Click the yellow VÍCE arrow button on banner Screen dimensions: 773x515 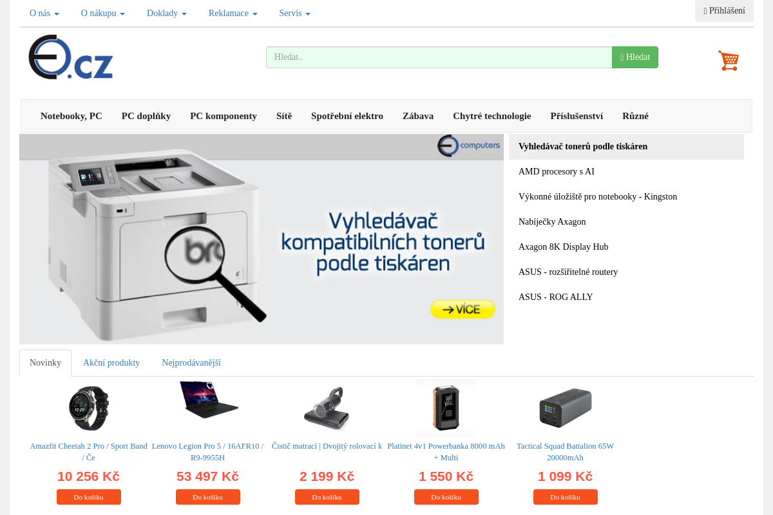coord(463,309)
